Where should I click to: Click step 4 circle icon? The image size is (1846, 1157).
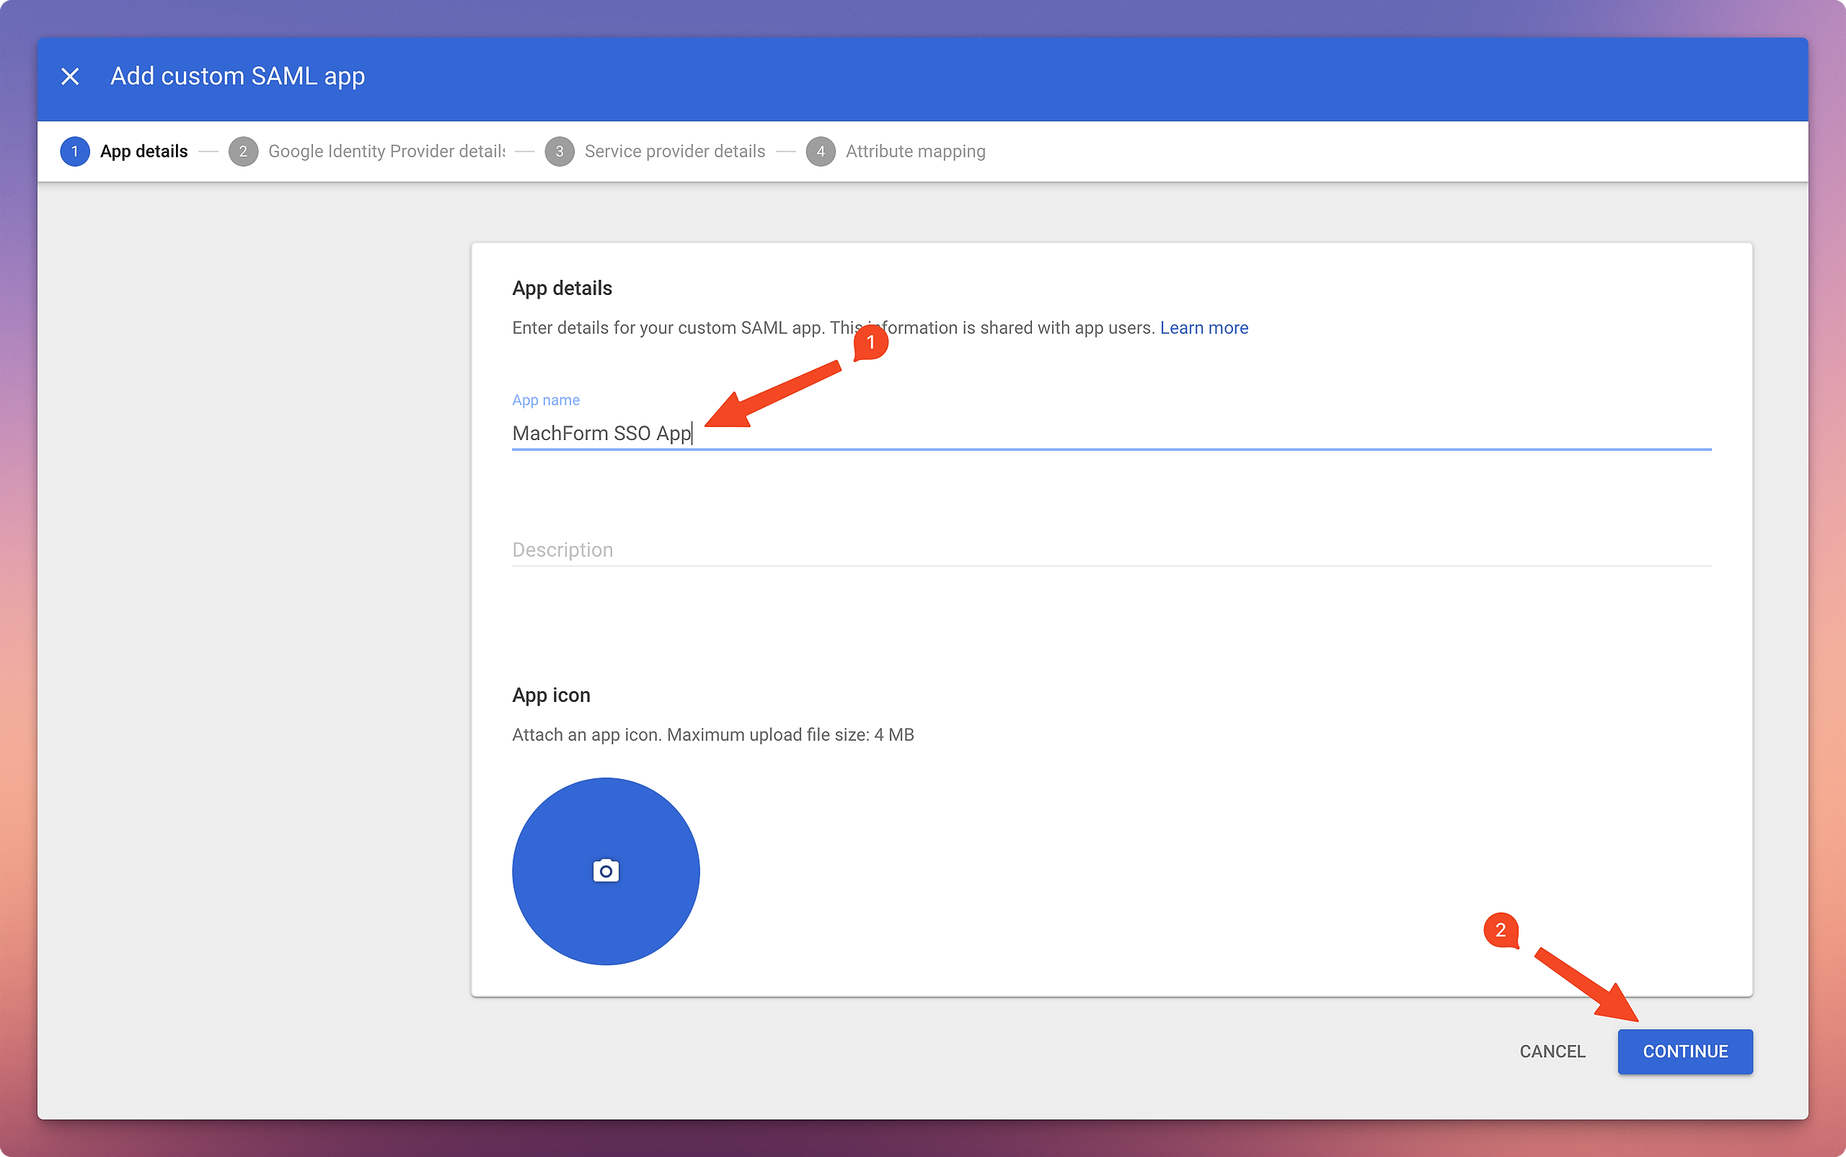click(x=820, y=151)
